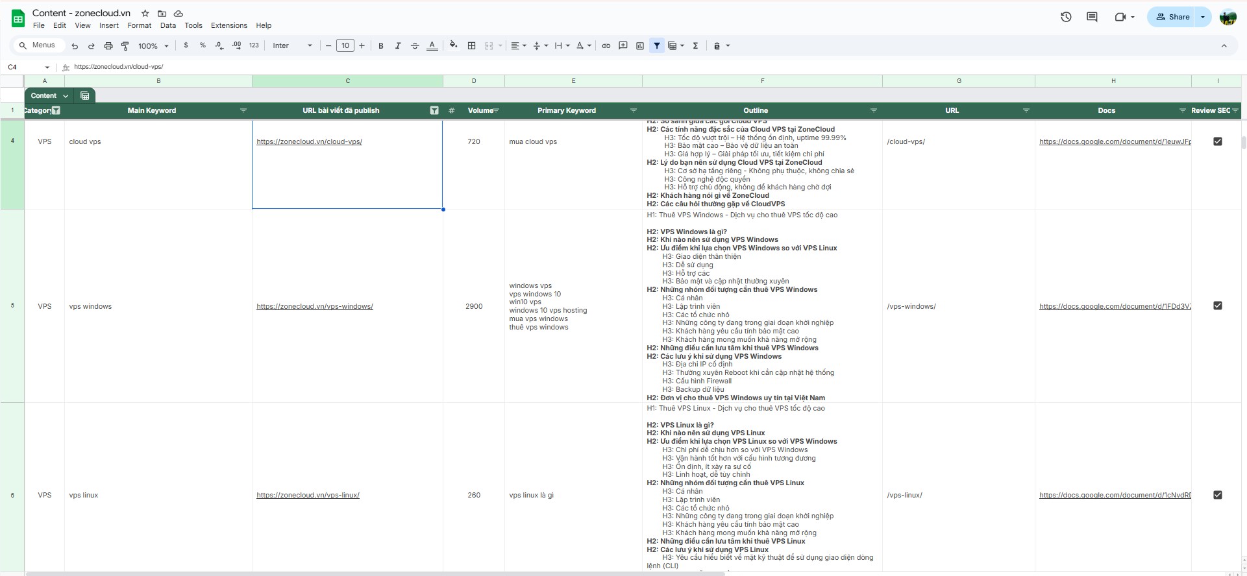Format as currency with dollar icon
The width and height of the screenshot is (1247, 576).
[x=186, y=45]
